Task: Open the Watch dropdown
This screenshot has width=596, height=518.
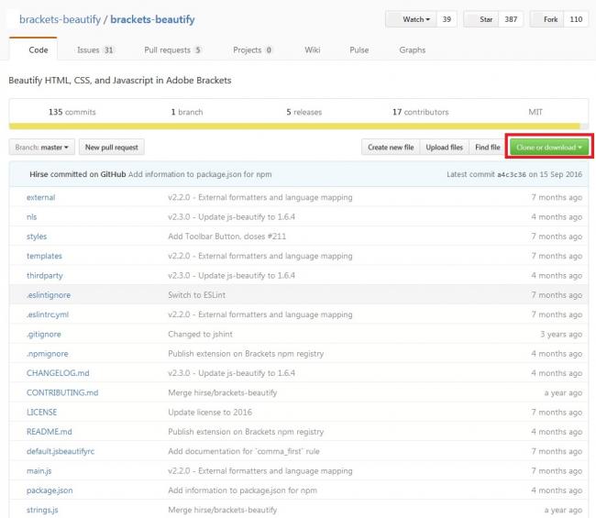Action: click(x=411, y=19)
